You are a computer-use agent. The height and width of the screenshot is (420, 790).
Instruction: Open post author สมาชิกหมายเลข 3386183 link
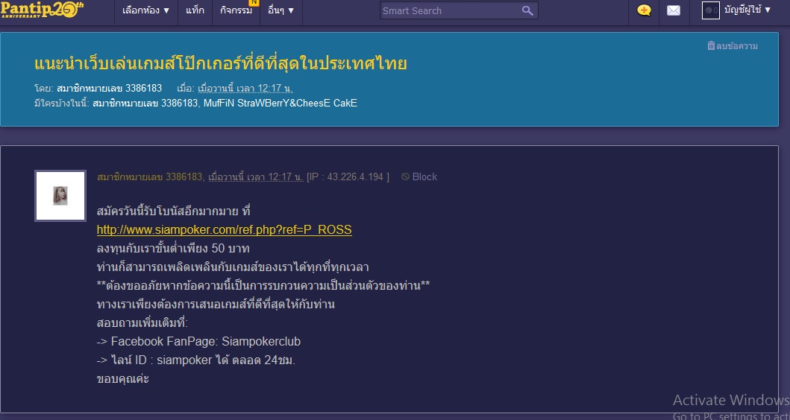[150, 177]
